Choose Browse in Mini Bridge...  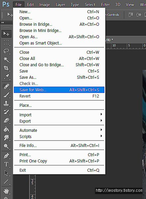(59, 30)
